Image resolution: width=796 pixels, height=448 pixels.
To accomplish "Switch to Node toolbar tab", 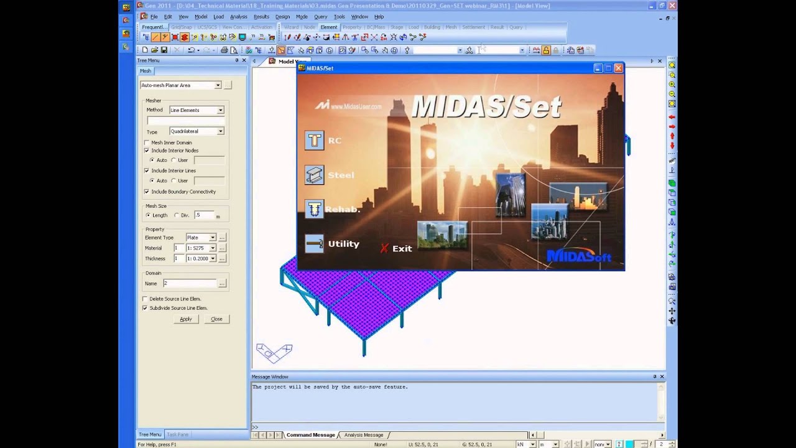I will (x=309, y=27).
